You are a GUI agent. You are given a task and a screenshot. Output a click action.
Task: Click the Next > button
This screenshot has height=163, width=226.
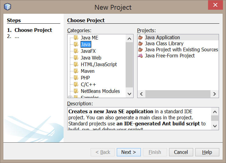[129, 152]
